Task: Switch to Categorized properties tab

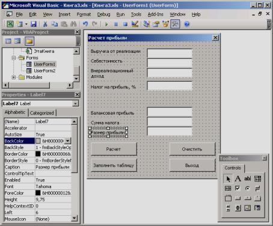Action: (41, 113)
